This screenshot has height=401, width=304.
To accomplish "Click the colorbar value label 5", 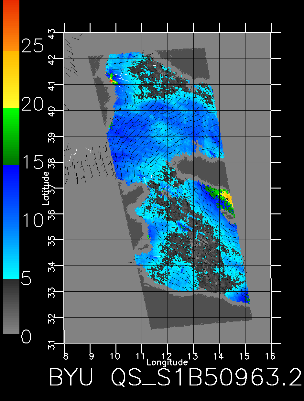I will tap(27, 279).
